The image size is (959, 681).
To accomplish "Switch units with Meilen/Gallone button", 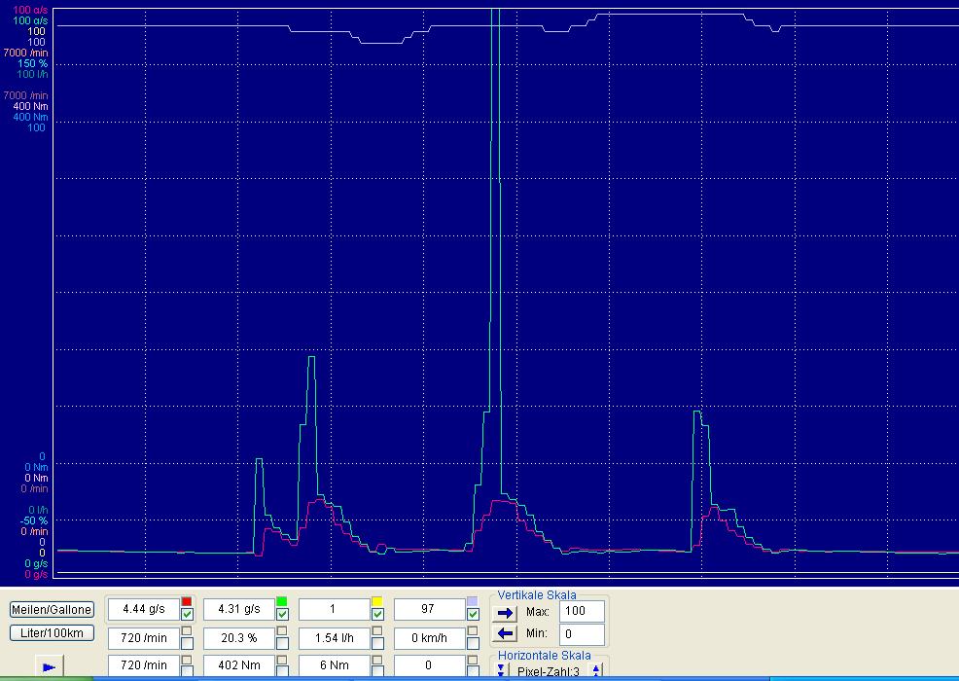I will (53, 609).
